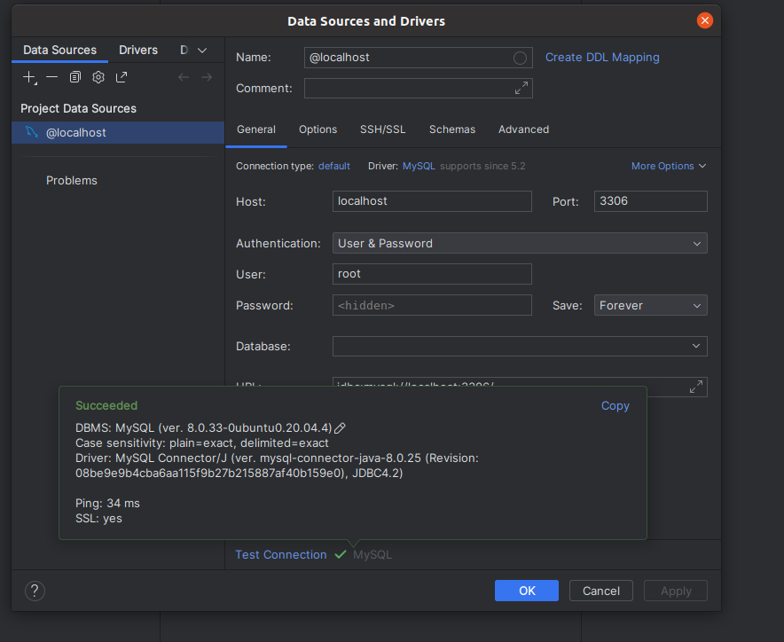Click the Test Connection link
The image size is (784, 642).
click(x=280, y=554)
